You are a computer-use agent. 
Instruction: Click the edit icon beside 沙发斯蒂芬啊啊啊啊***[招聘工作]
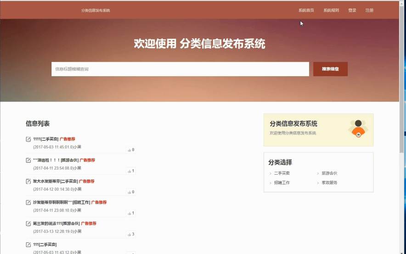pyautogui.click(x=28, y=203)
